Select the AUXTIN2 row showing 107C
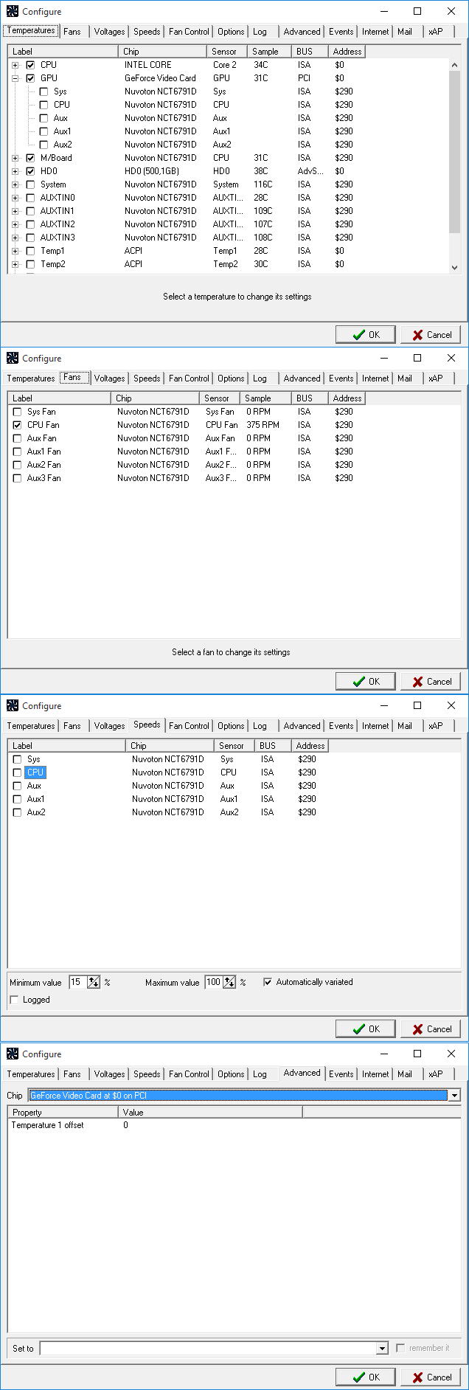469x1390 pixels. [x=229, y=224]
